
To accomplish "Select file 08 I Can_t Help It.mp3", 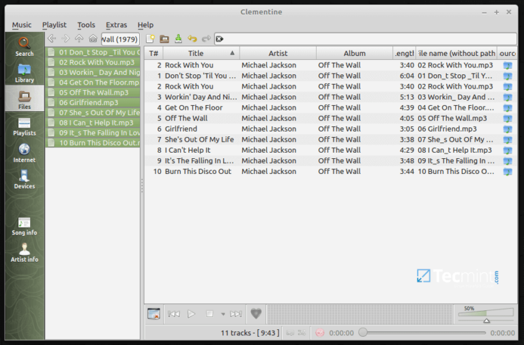I will tap(93, 123).
